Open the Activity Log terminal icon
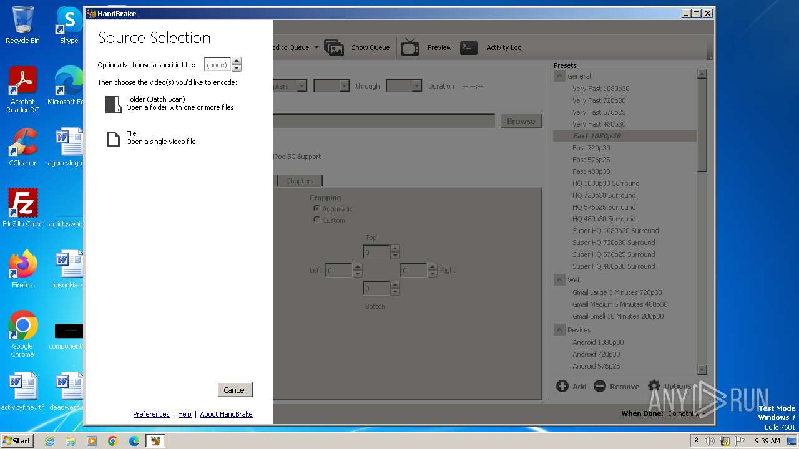The height and width of the screenshot is (449, 799). tap(469, 47)
